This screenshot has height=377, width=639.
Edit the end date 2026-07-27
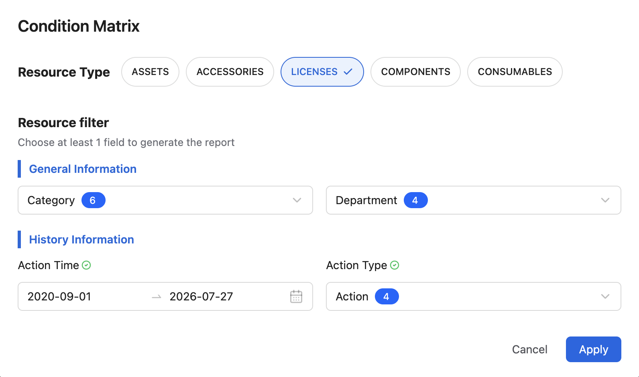[201, 296]
